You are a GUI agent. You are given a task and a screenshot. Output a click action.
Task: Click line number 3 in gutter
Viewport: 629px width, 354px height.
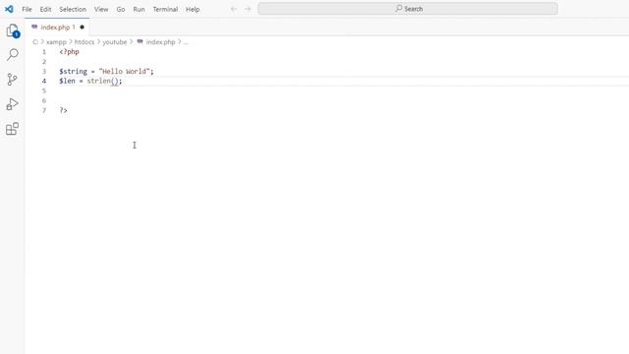click(x=44, y=71)
